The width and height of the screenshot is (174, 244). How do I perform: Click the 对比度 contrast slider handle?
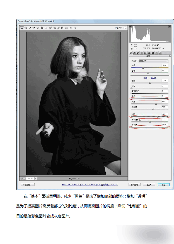(153, 109)
